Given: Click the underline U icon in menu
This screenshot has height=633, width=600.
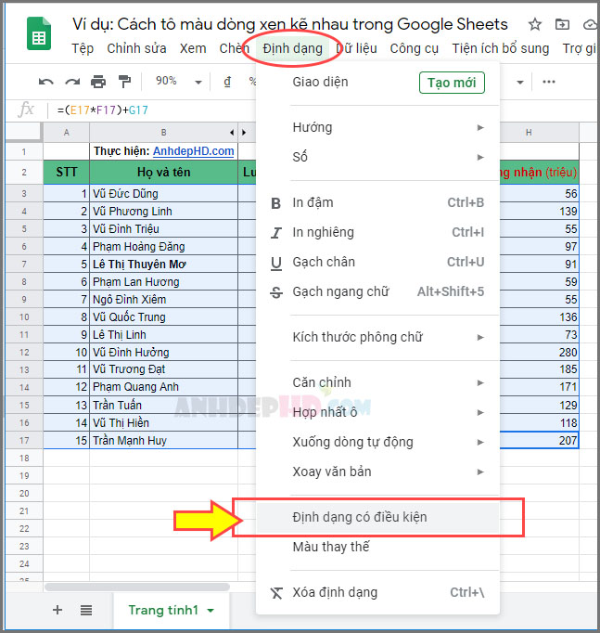Looking at the screenshot, I should point(275,263).
